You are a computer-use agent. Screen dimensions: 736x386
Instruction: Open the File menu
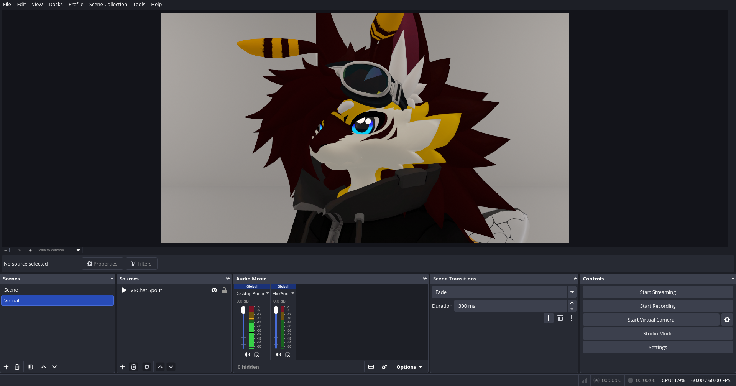click(7, 4)
